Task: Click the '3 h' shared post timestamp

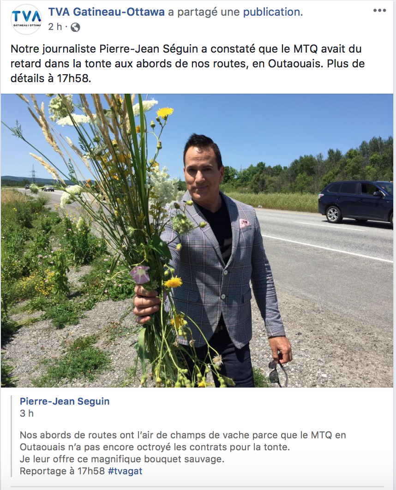Action: 27,413
